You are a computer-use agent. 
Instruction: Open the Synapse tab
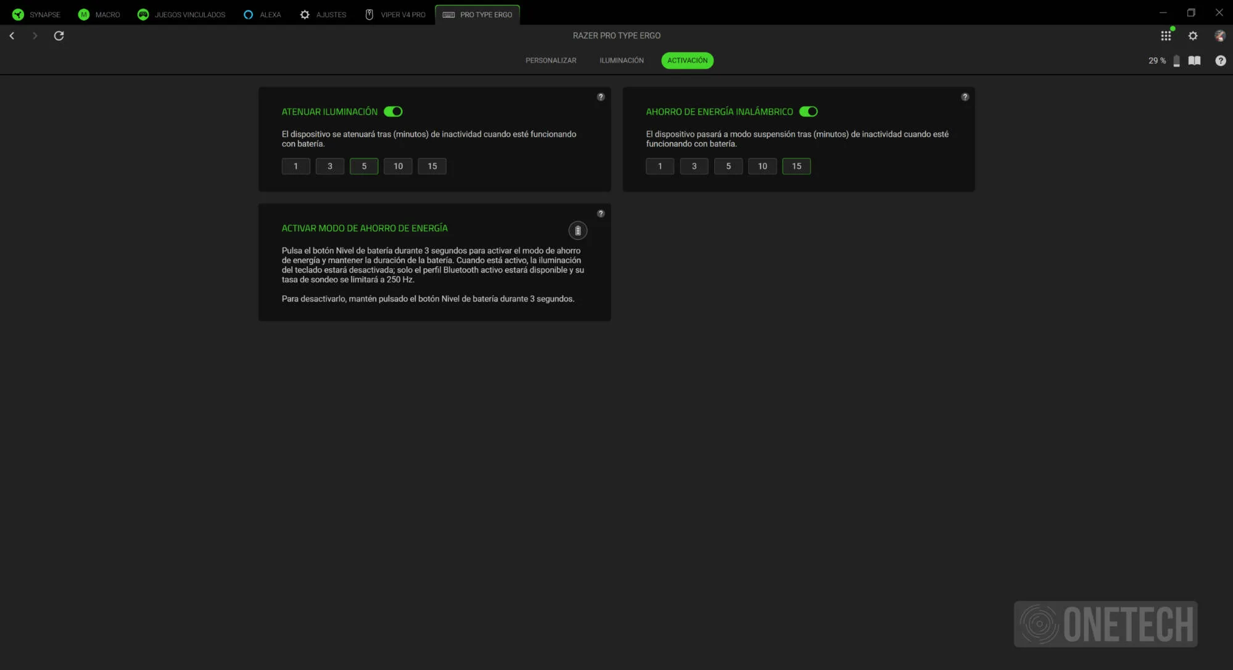pyautogui.click(x=36, y=14)
